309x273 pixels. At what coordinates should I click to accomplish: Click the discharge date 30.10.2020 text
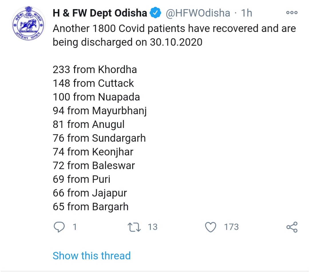[176, 42]
